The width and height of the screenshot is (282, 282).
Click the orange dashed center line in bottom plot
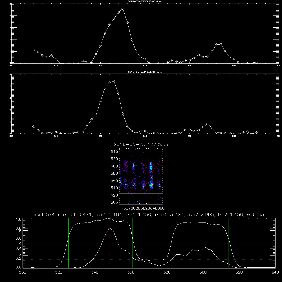[x=157, y=243]
